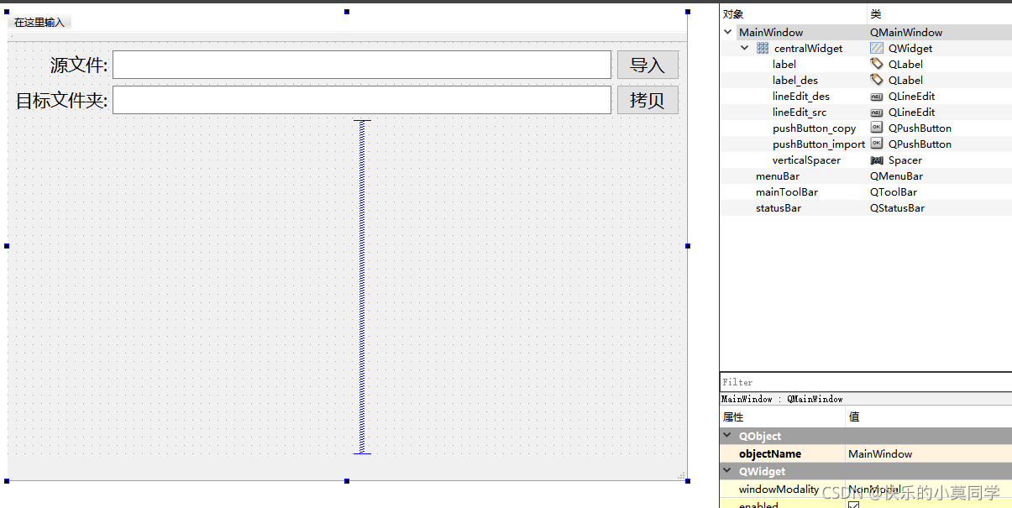Select the vertical spacer on the form
1012x508 pixels.
click(x=362, y=287)
